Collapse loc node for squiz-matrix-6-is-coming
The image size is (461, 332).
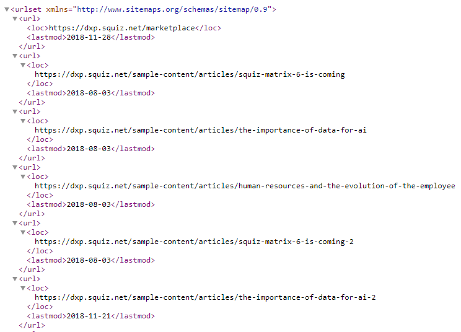pos(23,65)
